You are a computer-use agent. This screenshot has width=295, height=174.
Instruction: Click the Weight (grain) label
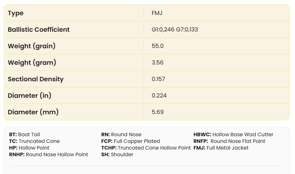(31, 46)
